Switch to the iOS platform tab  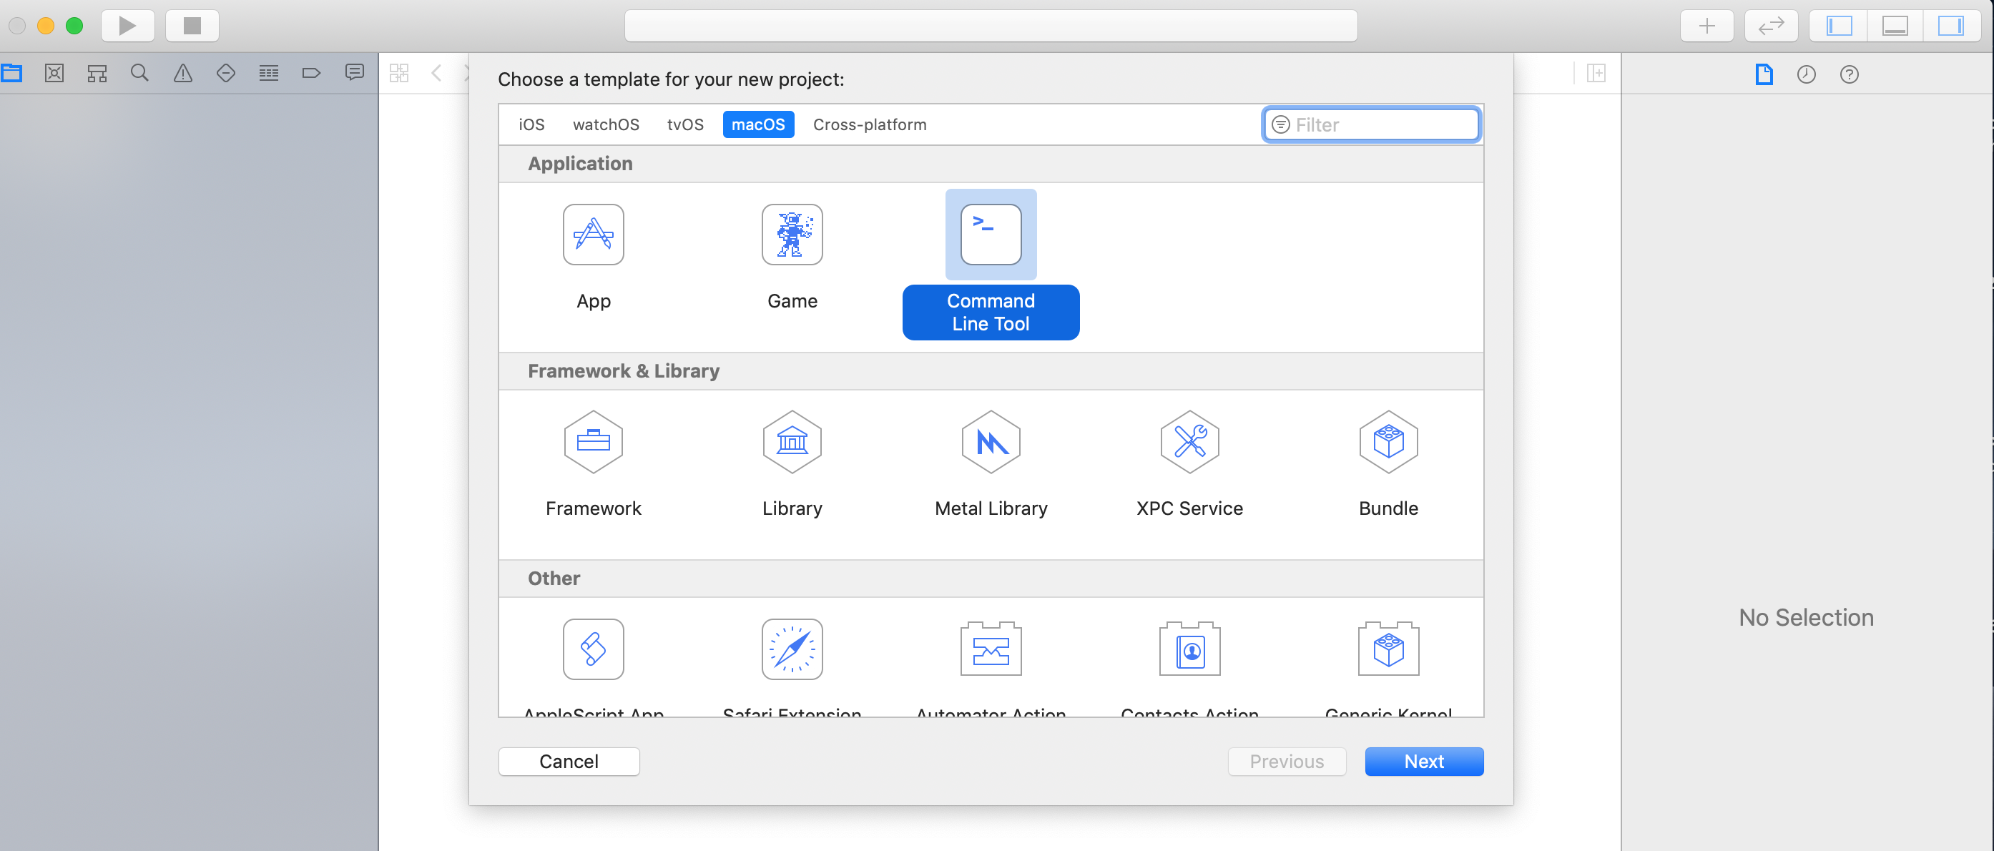pyautogui.click(x=531, y=124)
